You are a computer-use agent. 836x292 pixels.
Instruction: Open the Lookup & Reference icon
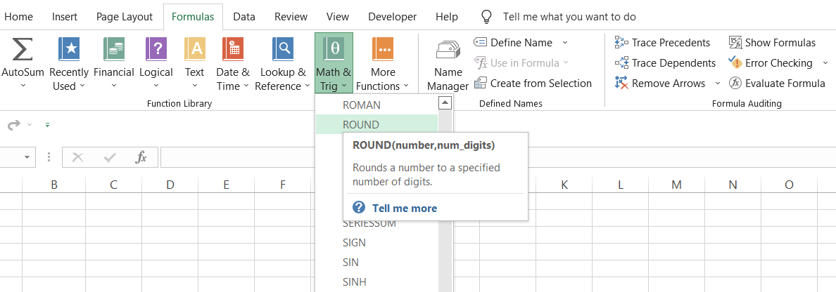click(x=283, y=51)
